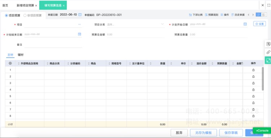
Task: Click the 设置 button
Action: tap(259, 24)
